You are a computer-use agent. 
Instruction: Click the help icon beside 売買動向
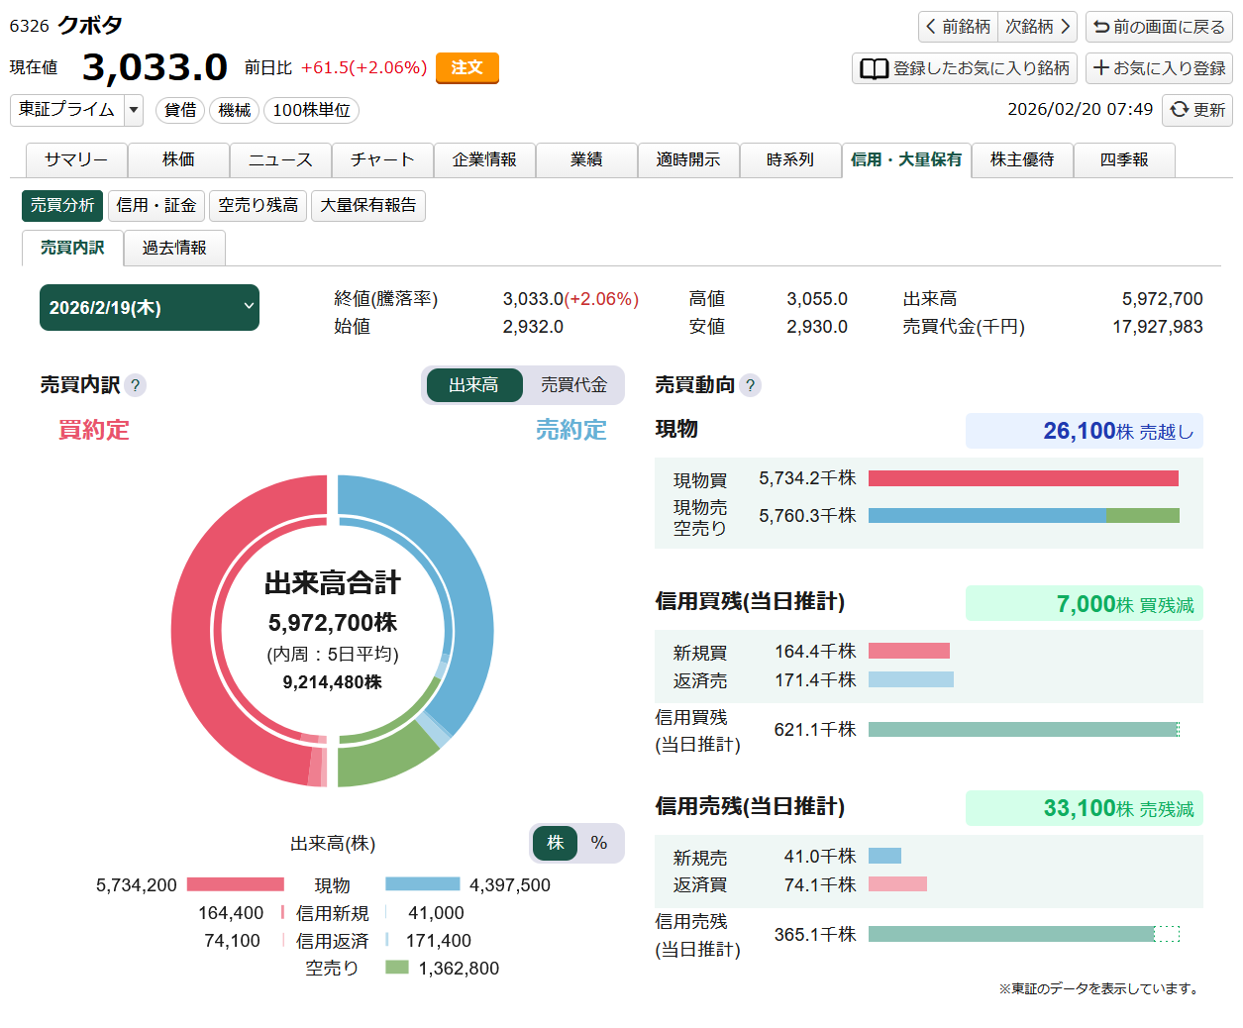click(750, 385)
